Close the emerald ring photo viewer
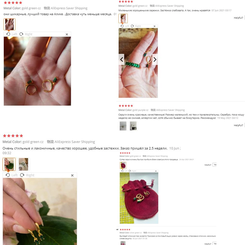This screenshot has height=245, width=245. [154, 26]
